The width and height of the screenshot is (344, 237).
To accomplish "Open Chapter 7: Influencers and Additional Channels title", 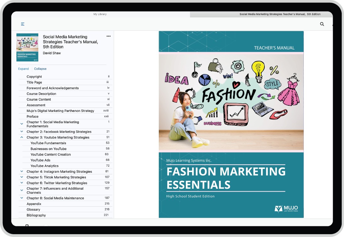I will pyautogui.click(x=55, y=190).
